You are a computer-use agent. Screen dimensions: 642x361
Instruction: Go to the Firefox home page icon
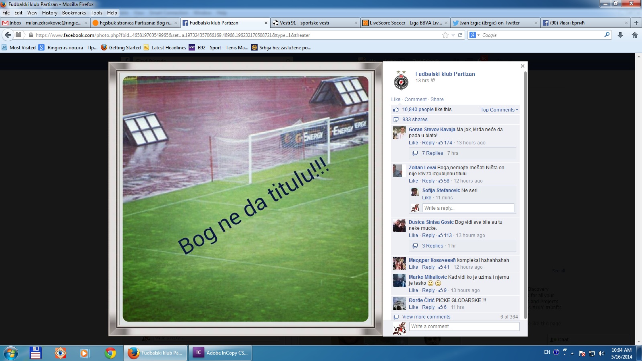point(635,35)
